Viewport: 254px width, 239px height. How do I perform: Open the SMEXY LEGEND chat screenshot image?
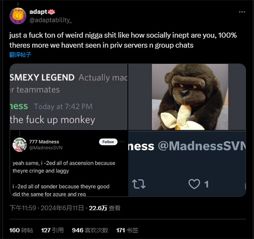click(x=69, y=97)
